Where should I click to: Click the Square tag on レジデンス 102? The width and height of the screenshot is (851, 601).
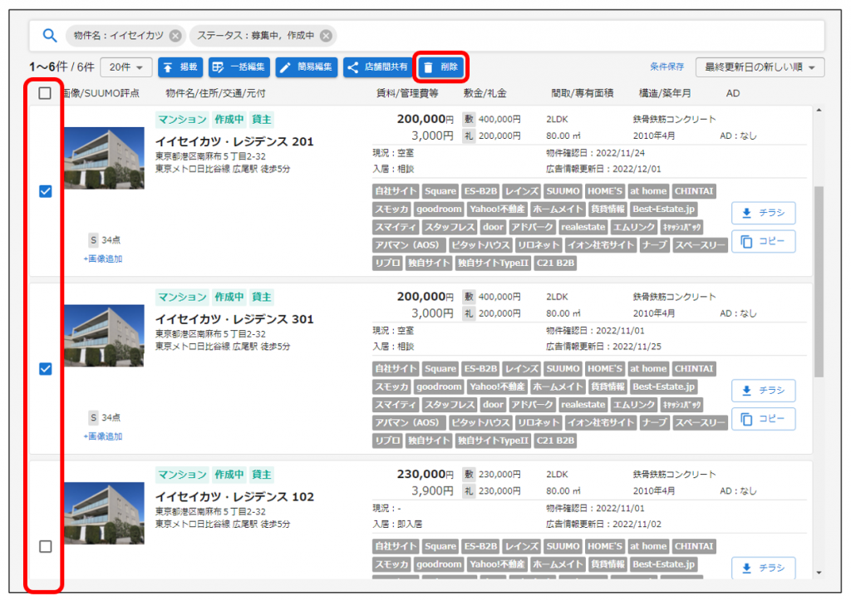click(440, 546)
